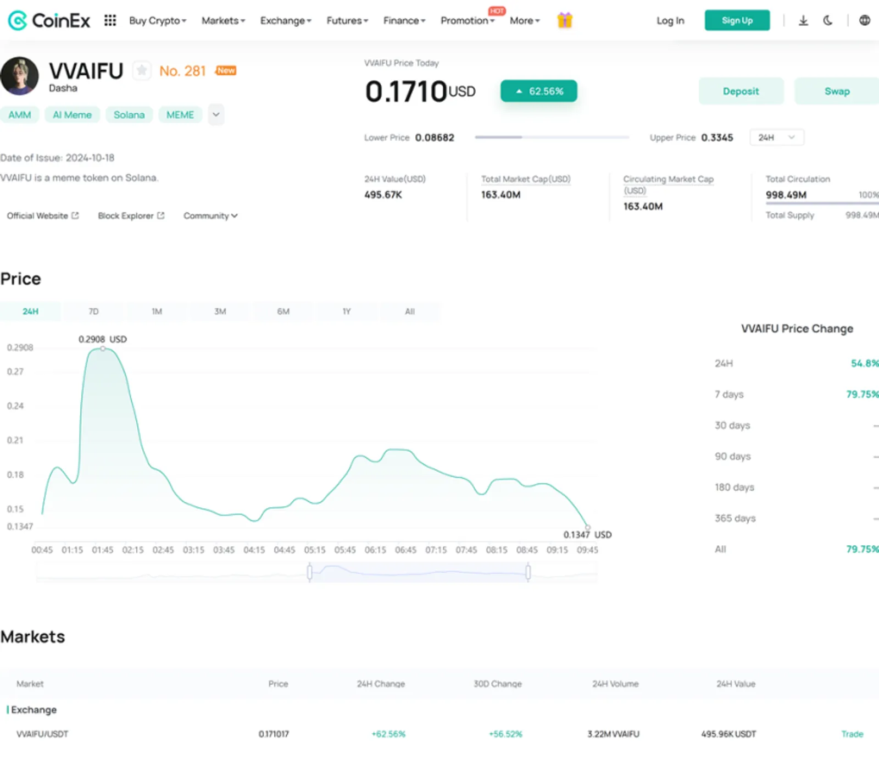
Task: Click the VVAIFU/USDT market row name
Action: pos(42,734)
